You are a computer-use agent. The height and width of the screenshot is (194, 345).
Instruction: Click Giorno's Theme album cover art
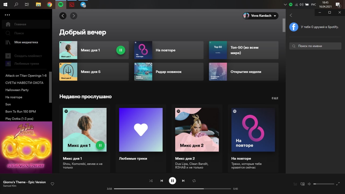(26, 147)
